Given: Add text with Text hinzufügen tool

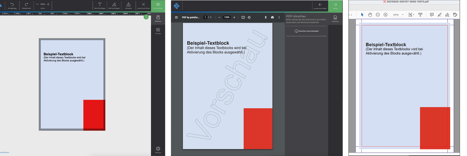Looking at the screenshot, I should [100, 5].
